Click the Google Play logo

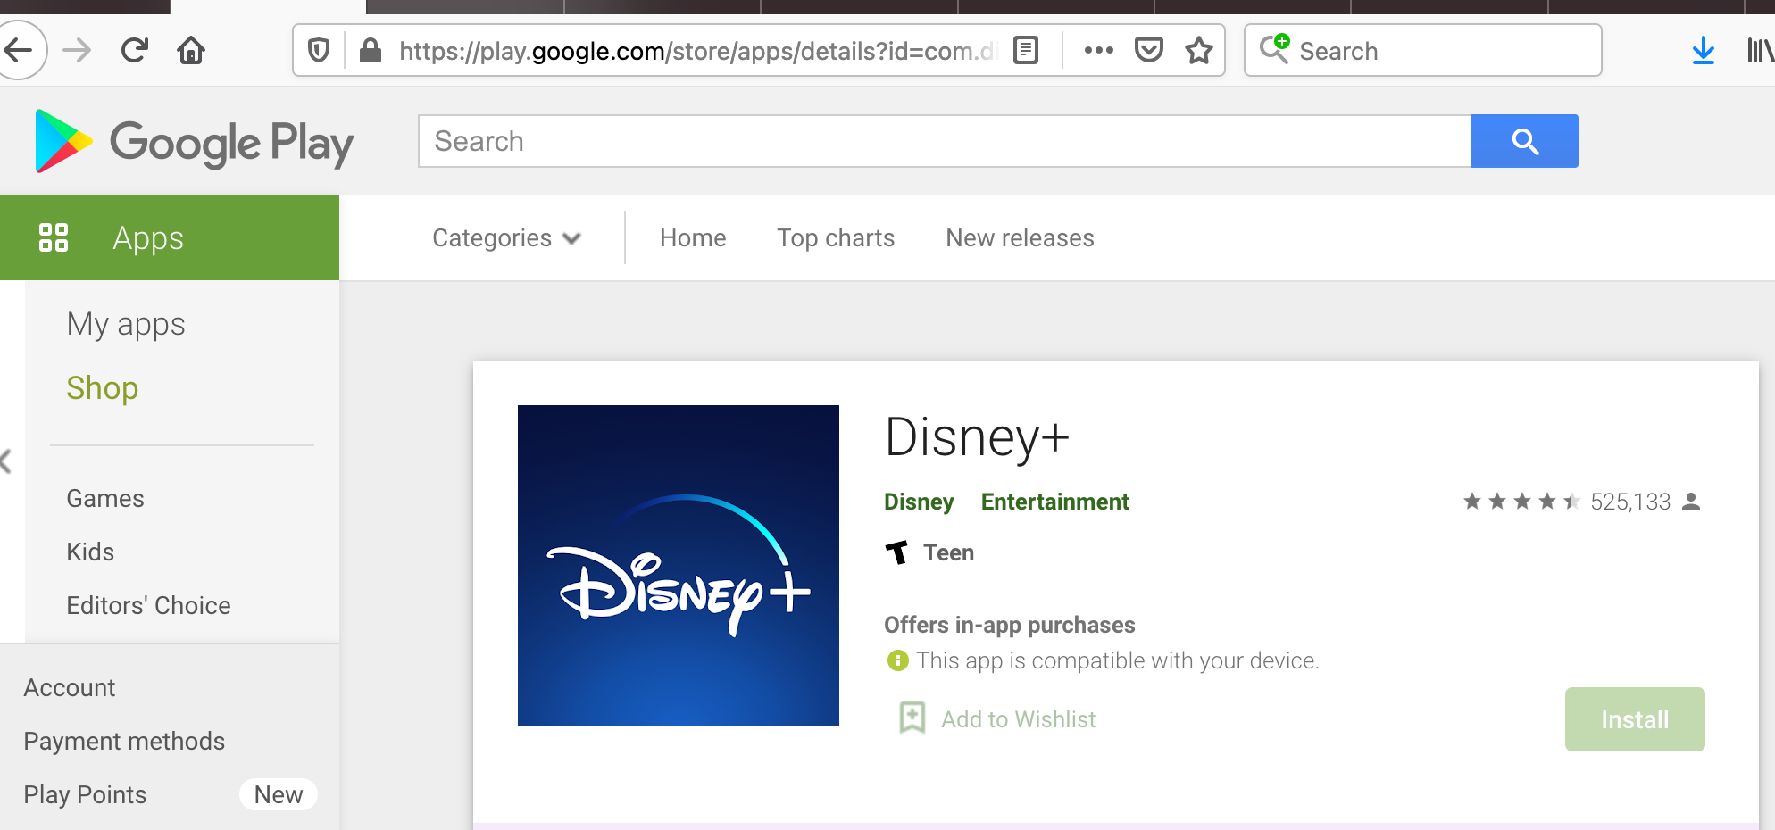tap(195, 142)
